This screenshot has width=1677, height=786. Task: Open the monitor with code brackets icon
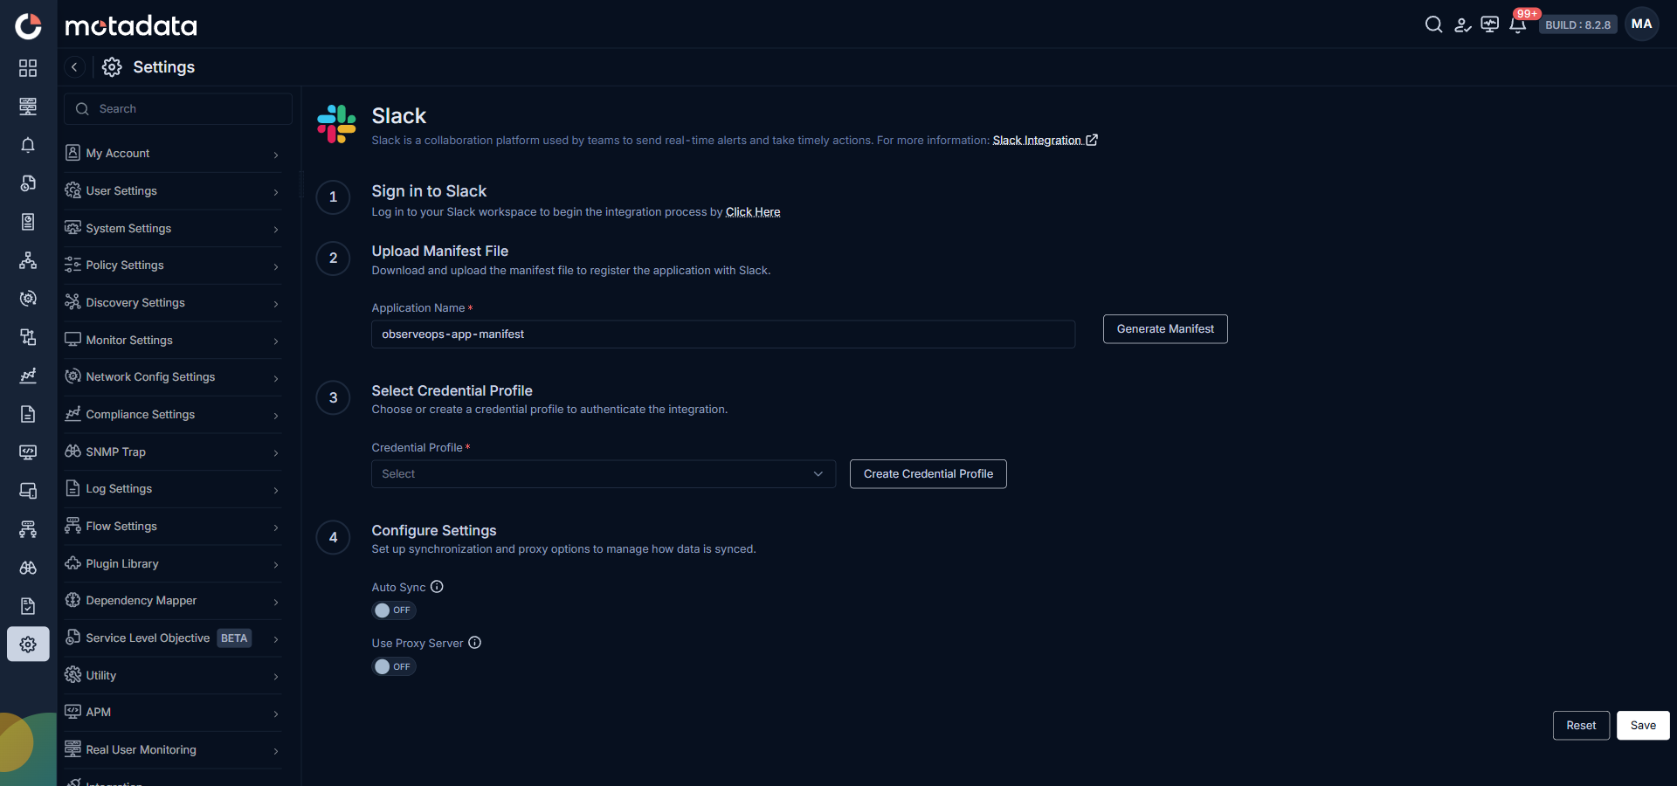tap(28, 452)
